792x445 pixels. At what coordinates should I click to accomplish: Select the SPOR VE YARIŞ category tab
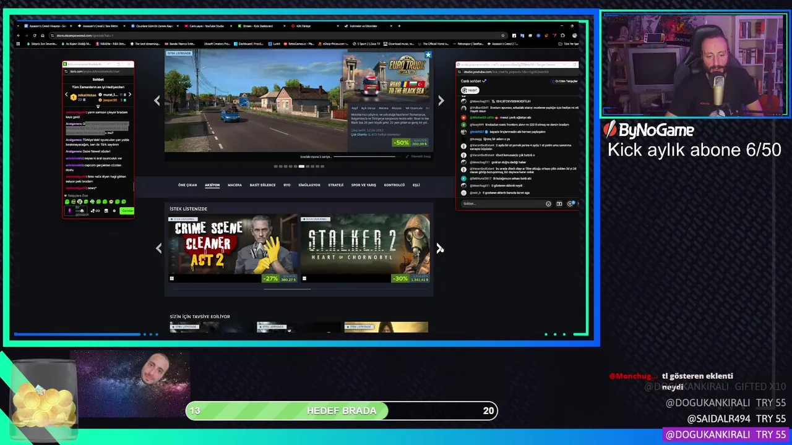coord(364,185)
